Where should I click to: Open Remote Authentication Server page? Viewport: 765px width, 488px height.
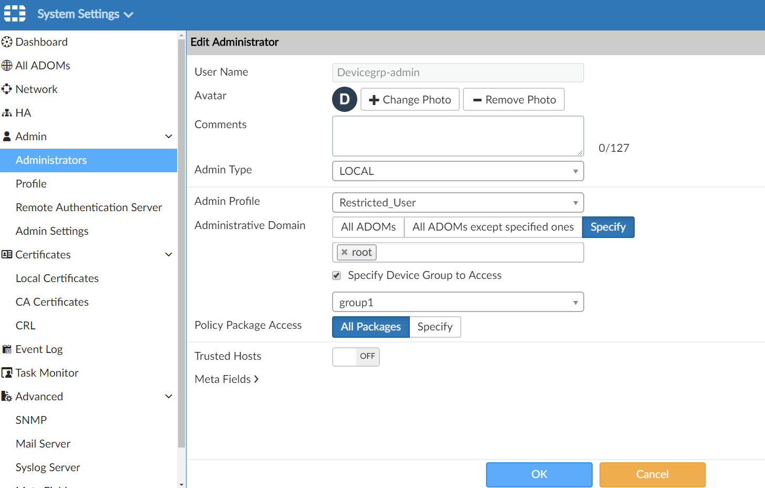tap(89, 207)
